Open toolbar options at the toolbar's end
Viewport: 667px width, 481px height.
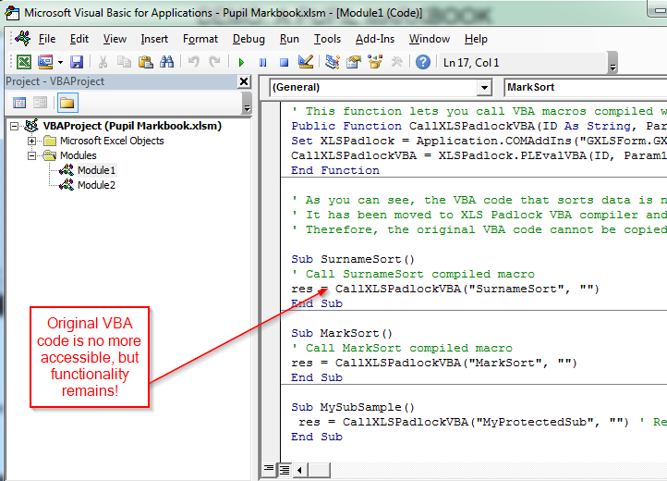[x=613, y=63]
